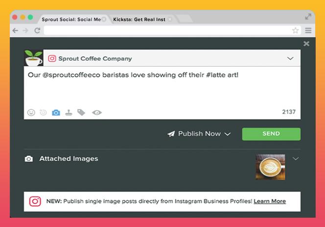Close the Sprout Social tab

point(104,19)
